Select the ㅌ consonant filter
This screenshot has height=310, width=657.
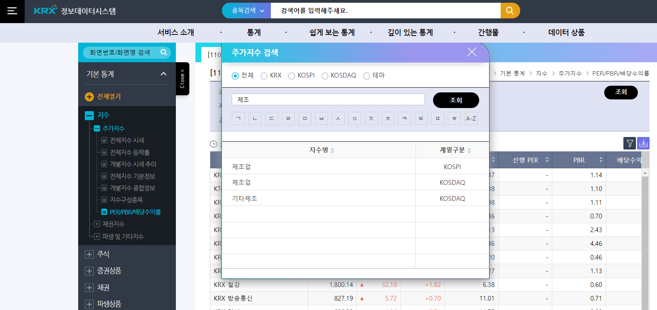(x=421, y=119)
